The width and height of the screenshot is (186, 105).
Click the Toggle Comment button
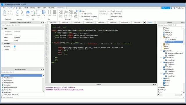pos(117,11)
